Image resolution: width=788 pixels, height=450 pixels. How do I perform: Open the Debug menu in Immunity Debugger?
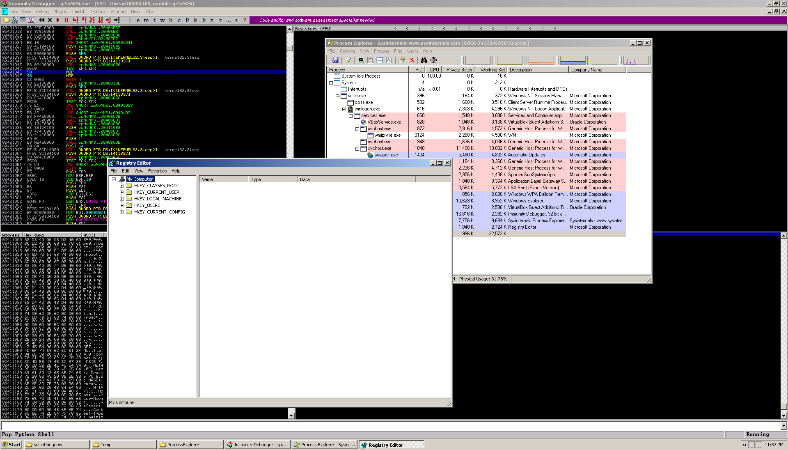(42, 11)
